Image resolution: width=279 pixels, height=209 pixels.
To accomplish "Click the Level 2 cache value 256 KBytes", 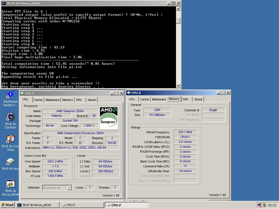I will (105, 171).
